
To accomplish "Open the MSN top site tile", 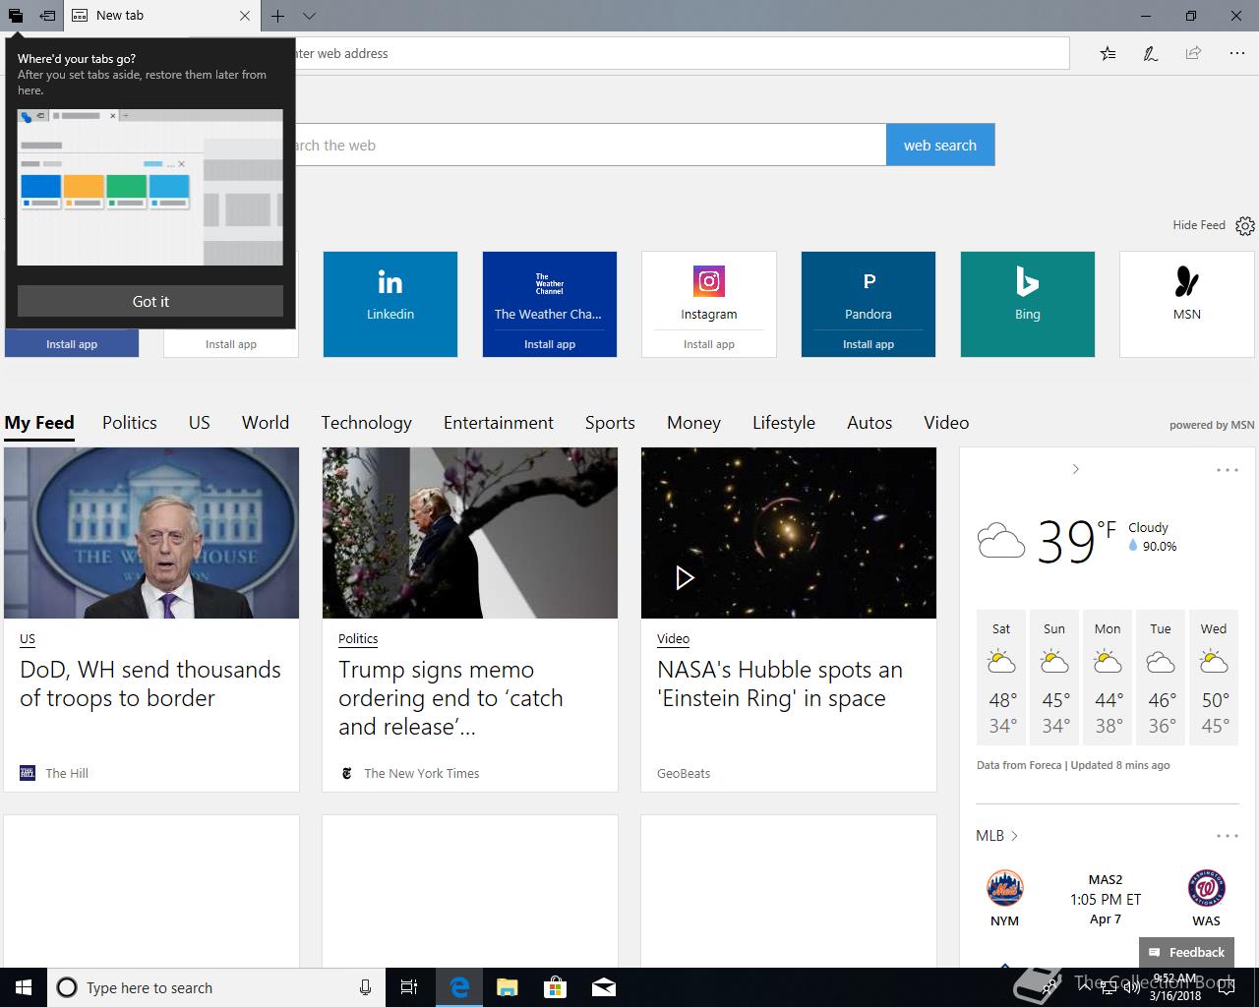I will coord(1187,304).
